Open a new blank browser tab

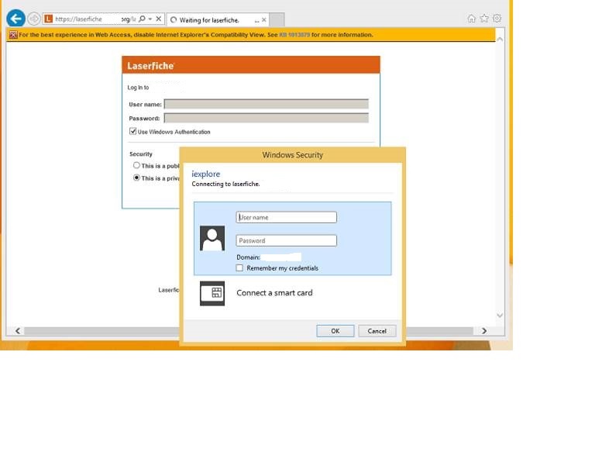point(277,19)
